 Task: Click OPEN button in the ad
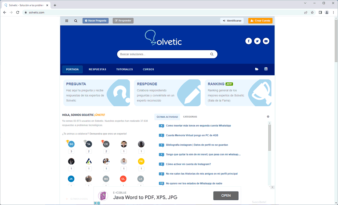[x=226, y=195]
